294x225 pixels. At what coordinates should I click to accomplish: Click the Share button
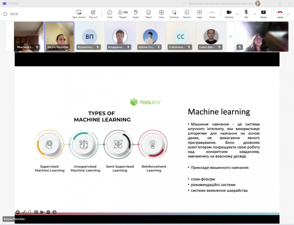click(263, 14)
